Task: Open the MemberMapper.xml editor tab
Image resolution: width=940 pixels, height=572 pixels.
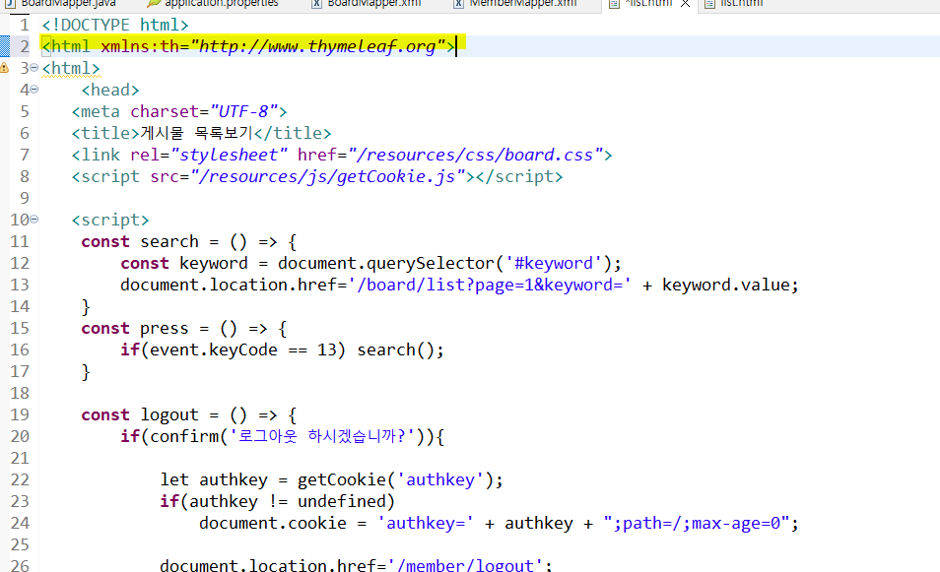Action: coord(515,4)
